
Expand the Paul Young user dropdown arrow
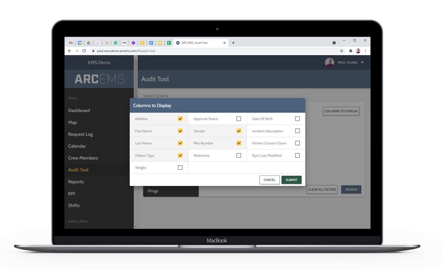(x=362, y=63)
